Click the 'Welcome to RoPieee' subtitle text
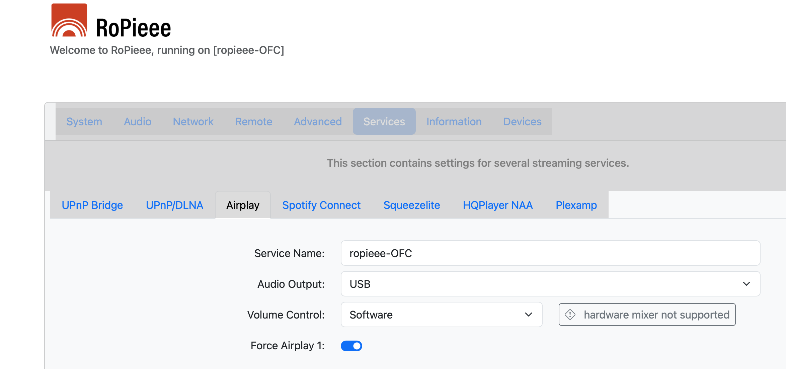 pos(167,50)
